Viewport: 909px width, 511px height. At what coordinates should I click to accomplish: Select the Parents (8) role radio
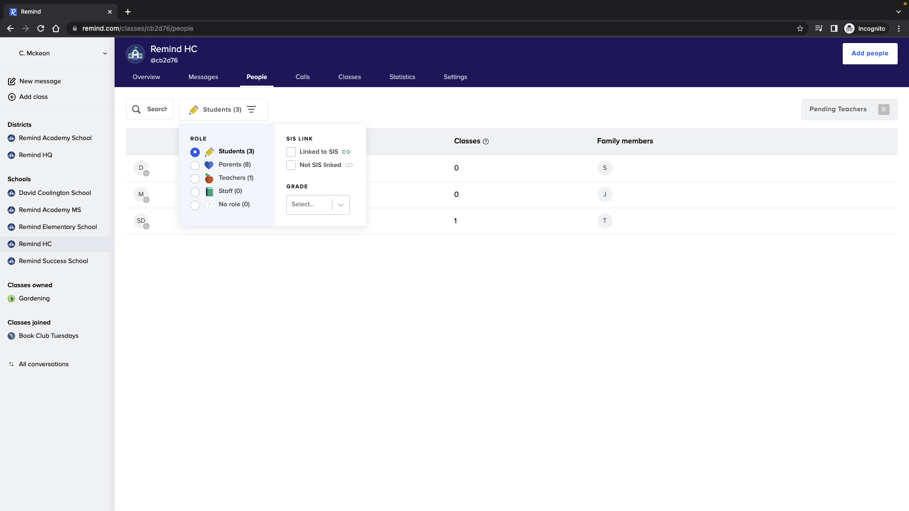pyautogui.click(x=195, y=166)
